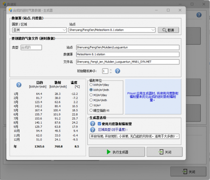The image size is (210, 180).
Task: Click 文件名 input field
Action: (128, 62)
